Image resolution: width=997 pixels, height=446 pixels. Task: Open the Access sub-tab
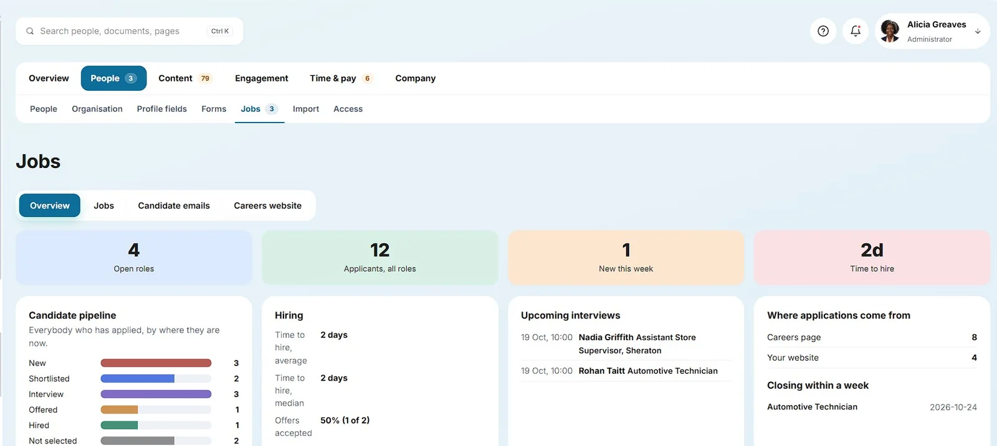coord(348,109)
